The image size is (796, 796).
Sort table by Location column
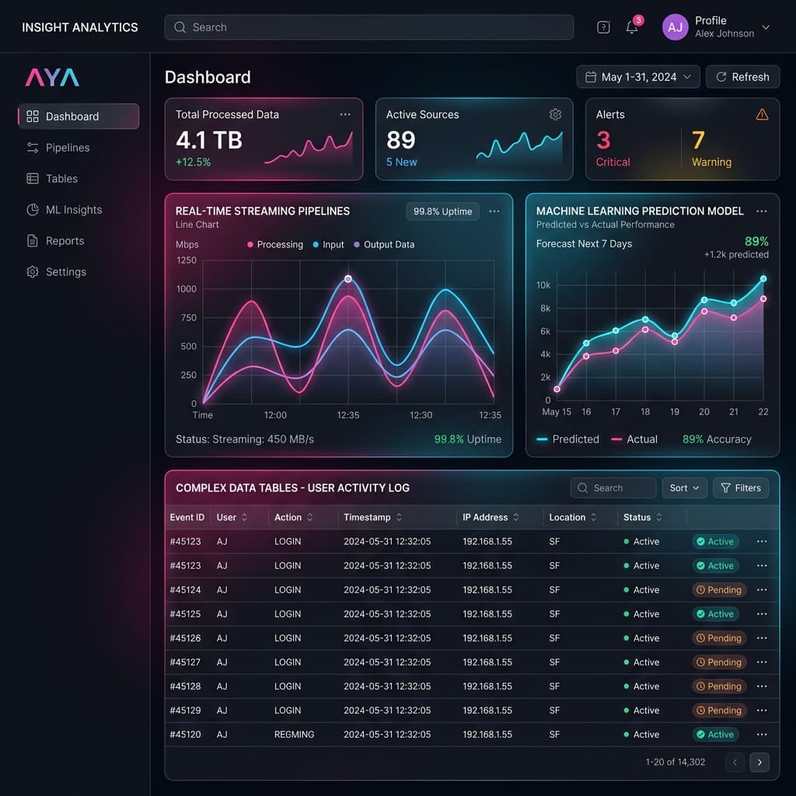(x=593, y=517)
